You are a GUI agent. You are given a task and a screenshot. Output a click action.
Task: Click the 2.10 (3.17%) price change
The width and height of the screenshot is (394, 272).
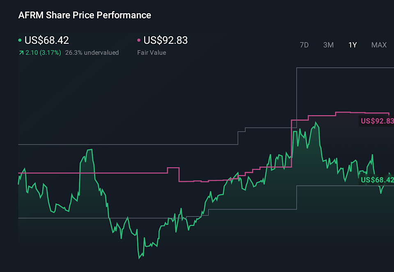[x=43, y=52]
